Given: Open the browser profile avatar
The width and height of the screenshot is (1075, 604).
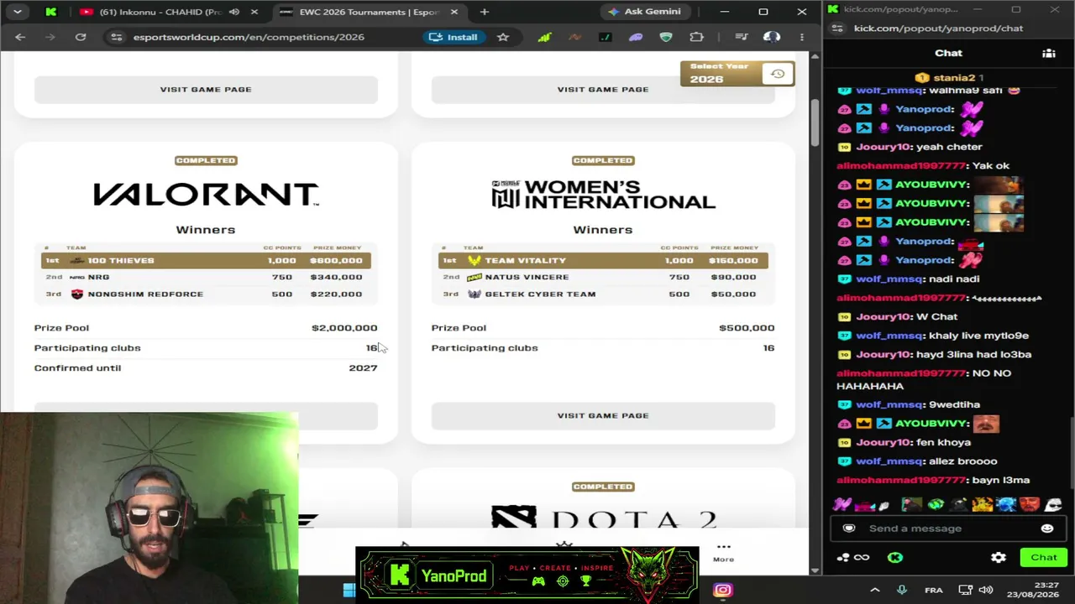Looking at the screenshot, I should pos(771,37).
